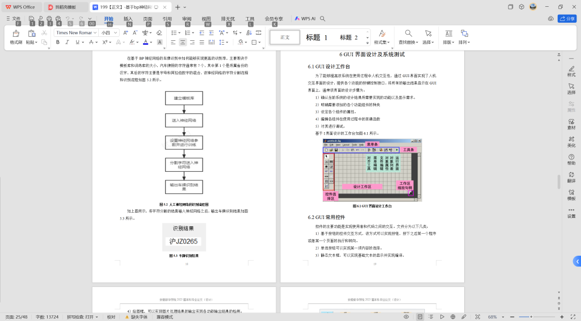The height and width of the screenshot is (321, 581).
Task: Expand the Paste (粘贴) dropdown arrow
Action: 36,43
